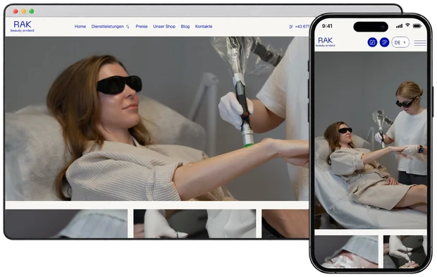Go to Unser Shop in the desktop nav

click(164, 27)
